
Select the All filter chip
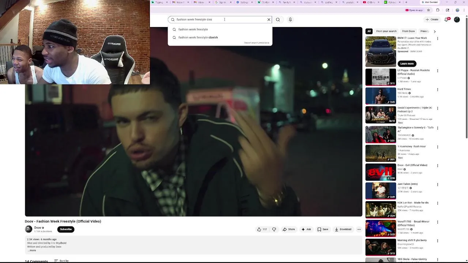click(x=369, y=31)
